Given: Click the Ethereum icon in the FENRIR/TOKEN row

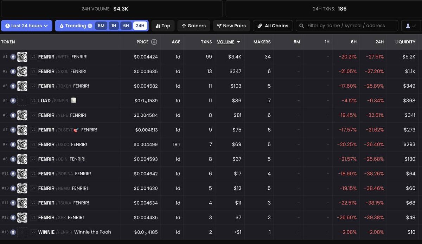Looking at the screenshot, I should pyautogui.click(x=13, y=86).
